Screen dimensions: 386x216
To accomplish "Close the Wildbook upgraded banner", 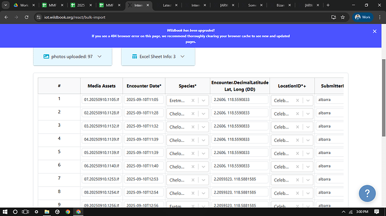I will 374,31.
